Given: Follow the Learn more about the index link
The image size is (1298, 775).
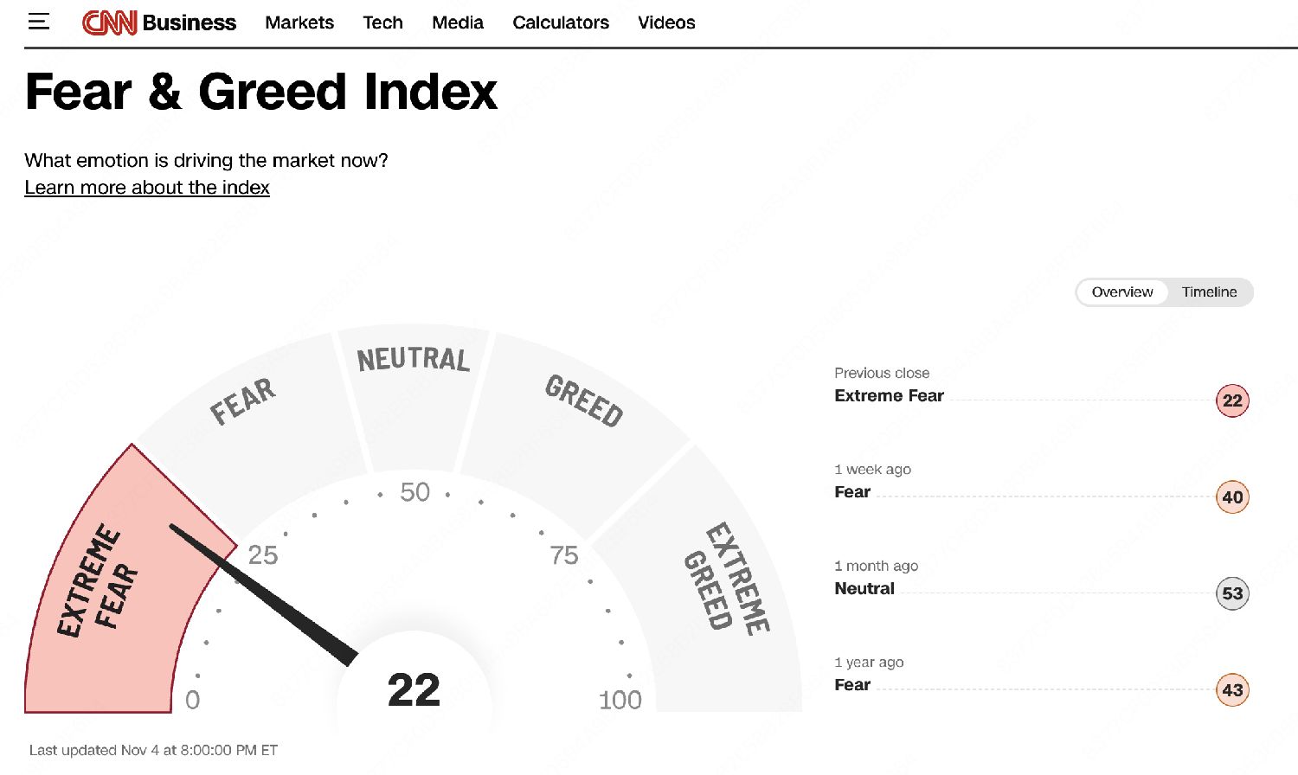Looking at the screenshot, I should (x=147, y=188).
